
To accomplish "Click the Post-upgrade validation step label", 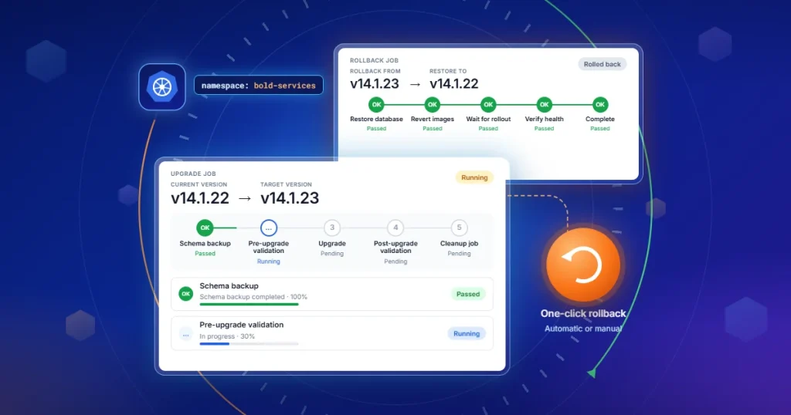I will point(395,247).
